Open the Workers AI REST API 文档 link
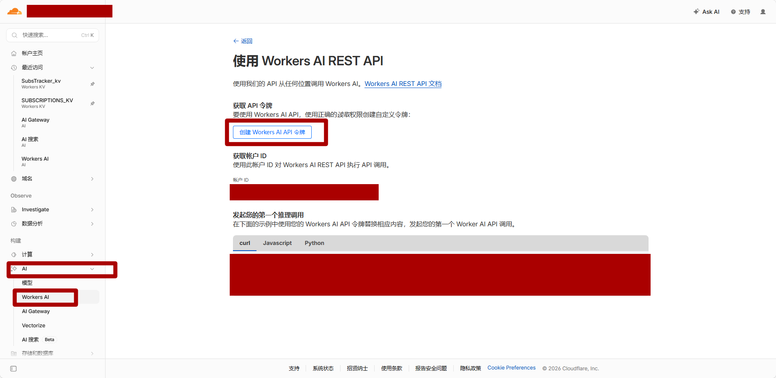Image resolution: width=776 pixels, height=378 pixels. [x=403, y=84]
